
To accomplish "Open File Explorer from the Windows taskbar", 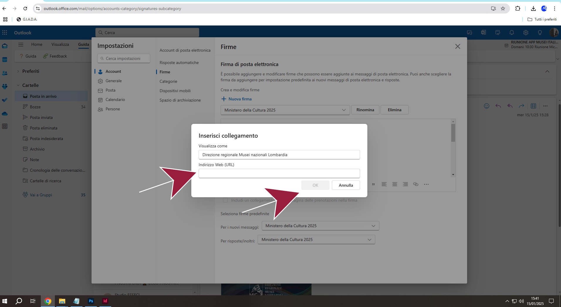I will pyautogui.click(x=62, y=301).
